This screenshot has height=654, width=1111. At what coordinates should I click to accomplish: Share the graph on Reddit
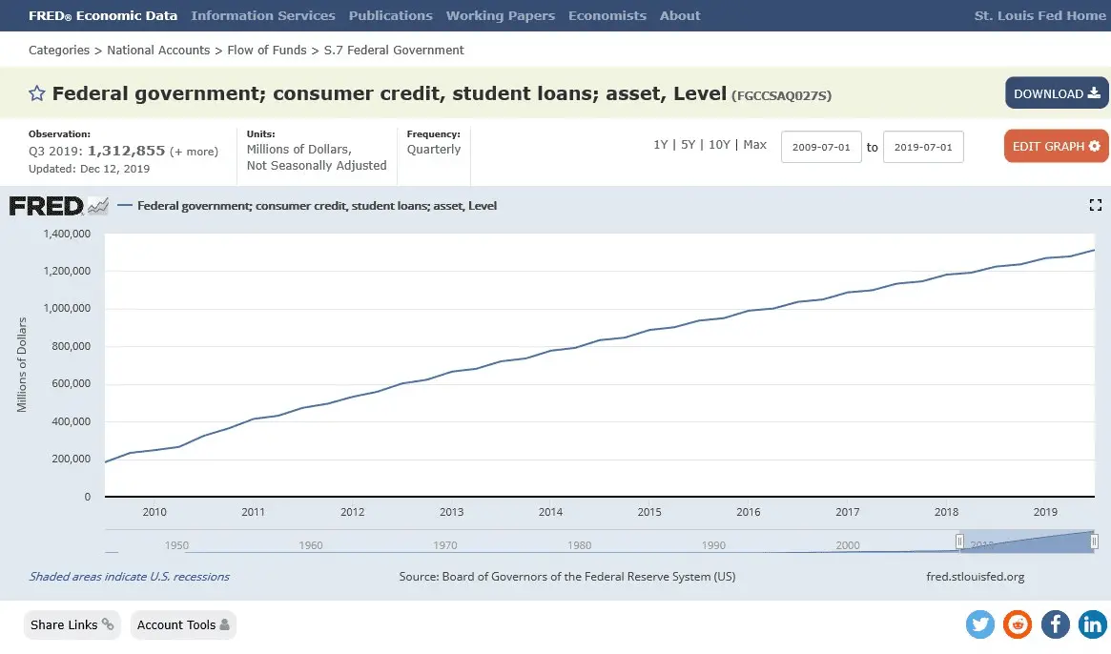[1018, 624]
